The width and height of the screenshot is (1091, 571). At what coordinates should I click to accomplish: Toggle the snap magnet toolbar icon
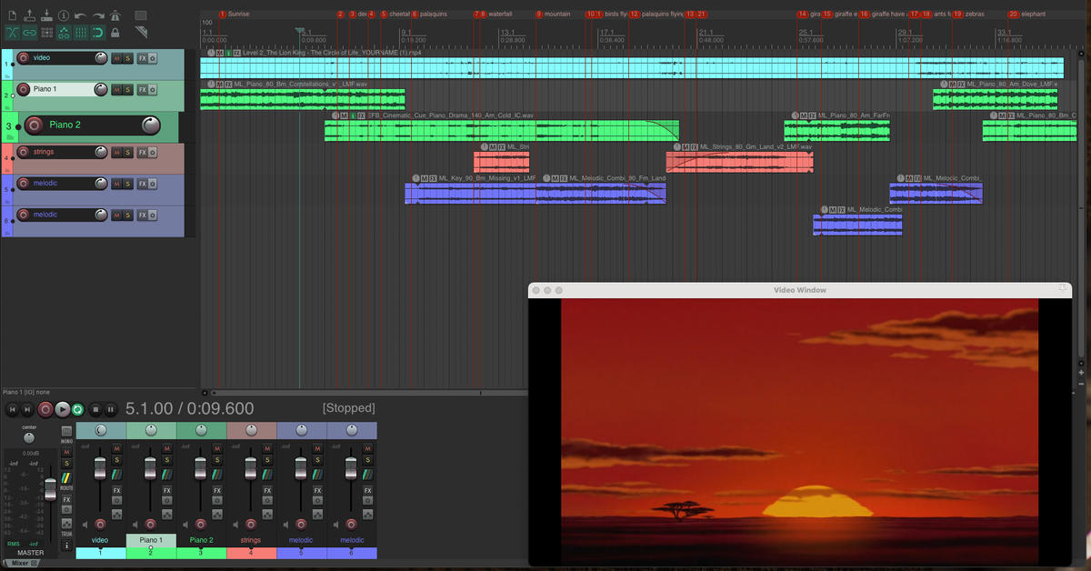pos(98,33)
